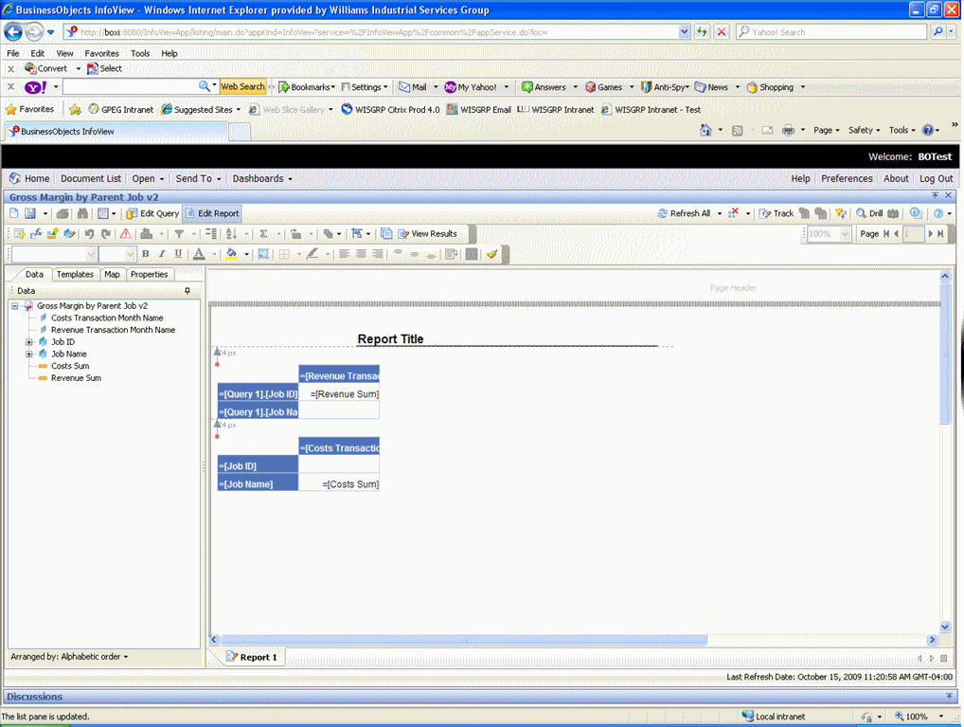Screen dimensions: 964x727
Task: Click the variable editor icon
Action: [53, 234]
